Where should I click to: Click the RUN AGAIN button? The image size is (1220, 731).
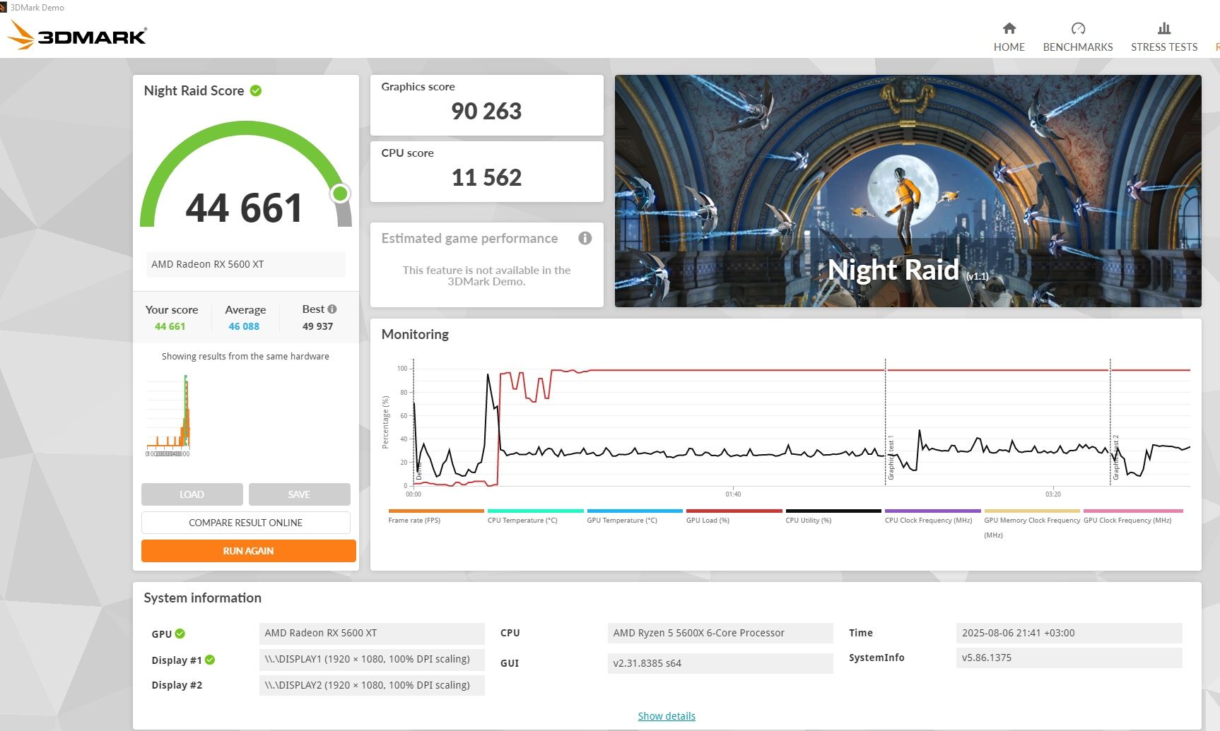[248, 551]
